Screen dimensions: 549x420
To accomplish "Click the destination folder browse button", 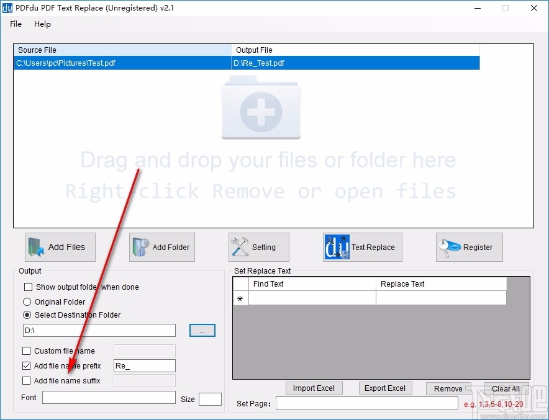I will pos(202,330).
